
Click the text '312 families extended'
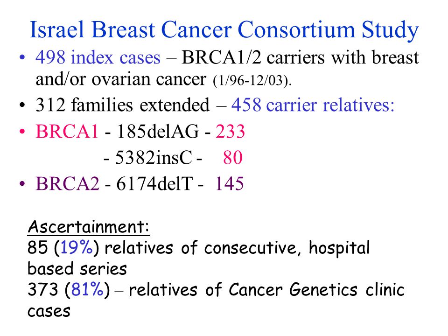pos(123,105)
